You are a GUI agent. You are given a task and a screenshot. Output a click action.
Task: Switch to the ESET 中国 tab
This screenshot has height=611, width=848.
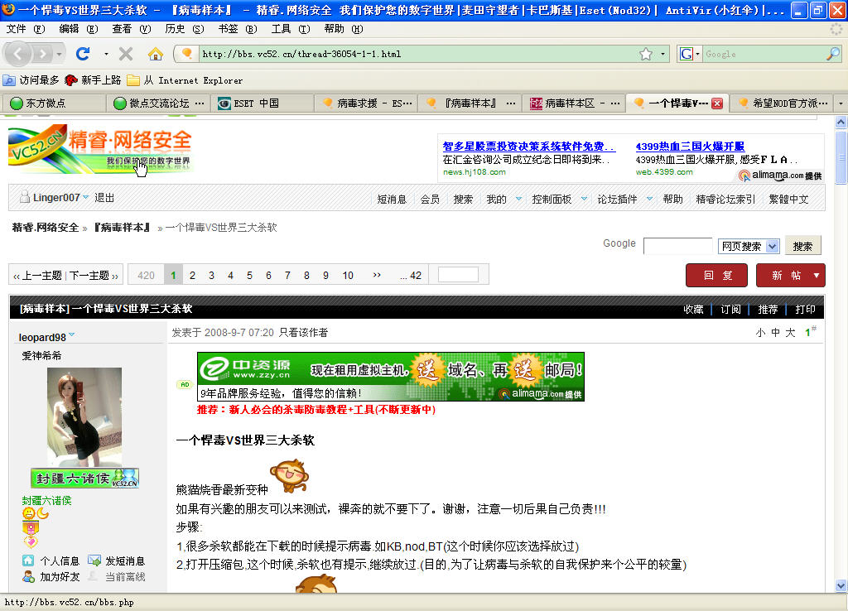point(263,103)
